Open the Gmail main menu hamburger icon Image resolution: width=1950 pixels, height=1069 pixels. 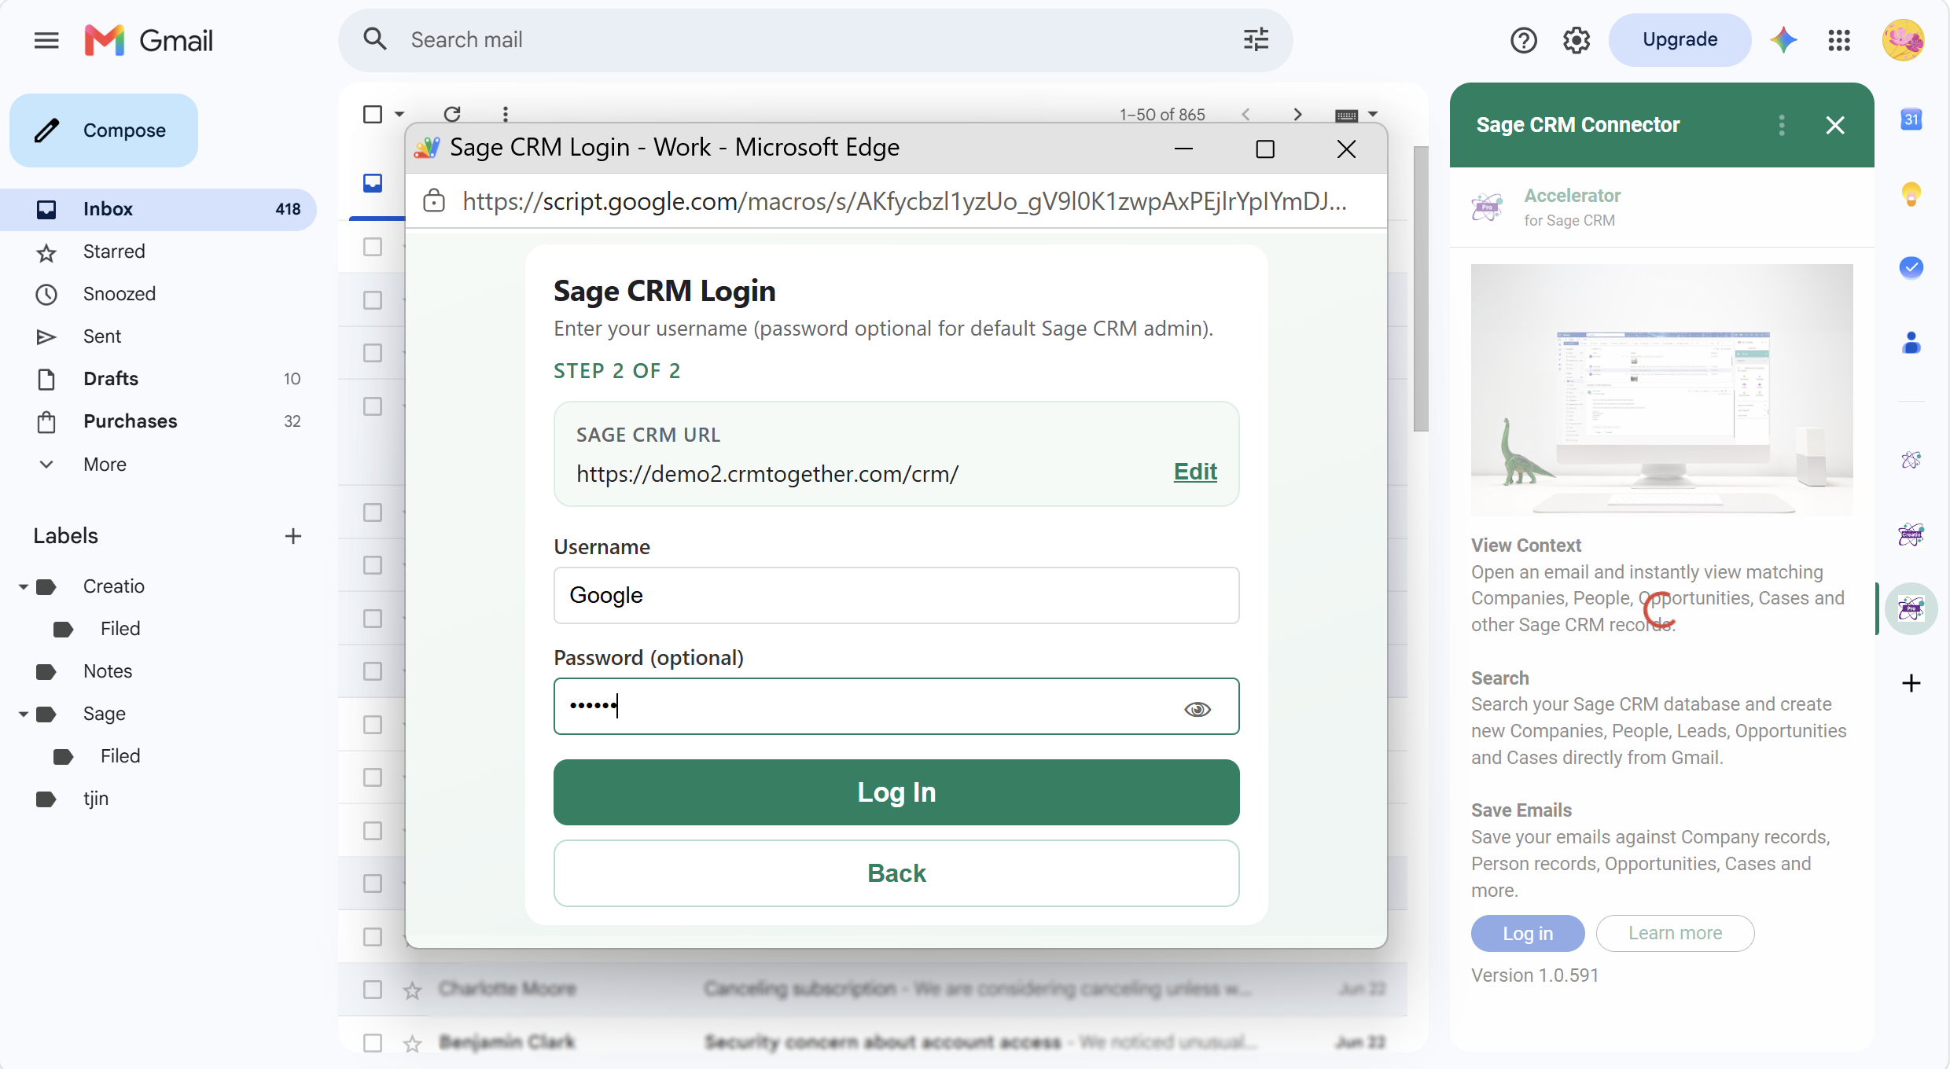point(46,40)
